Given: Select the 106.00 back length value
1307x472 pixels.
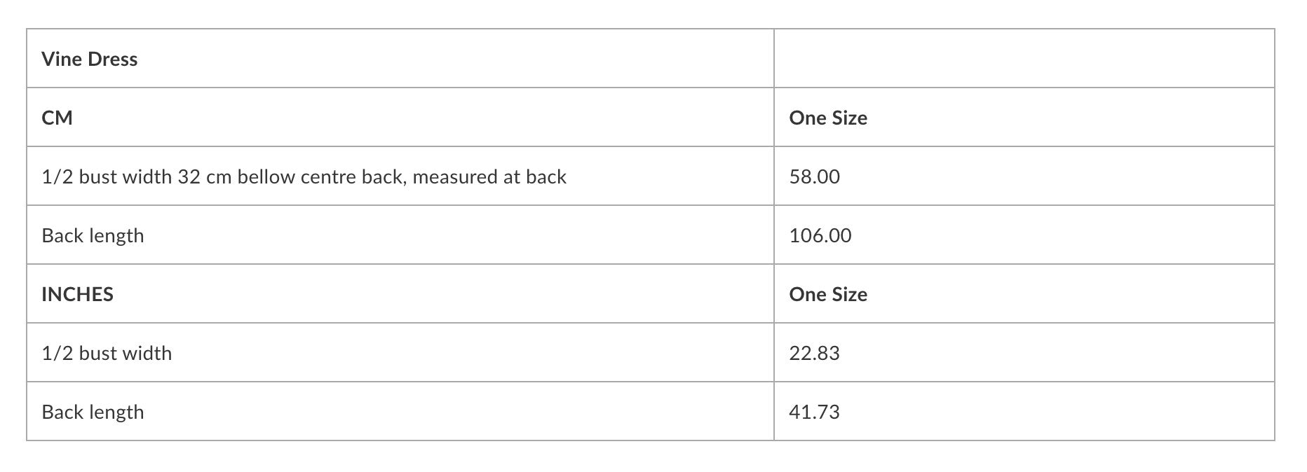Looking at the screenshot, I should tap(820, 235).
